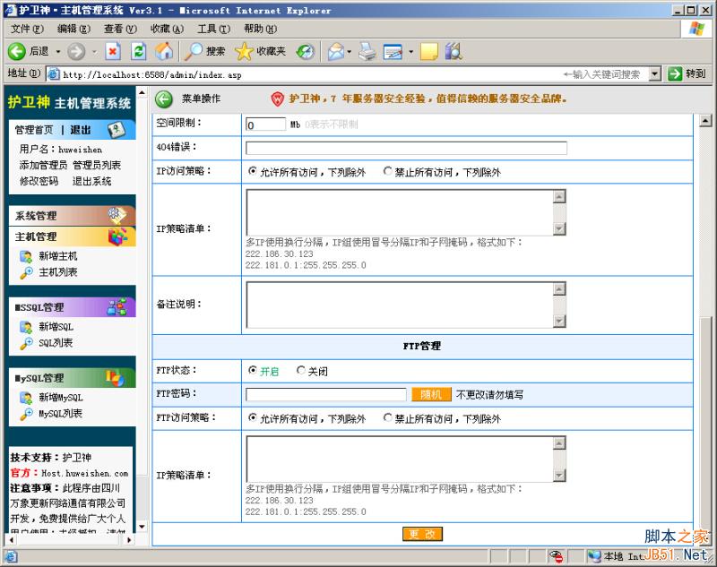Open Favorites (收藏夹) star button
Image resolution: width=717 pixels, height=567 pixels.
[x=260, y=51]
